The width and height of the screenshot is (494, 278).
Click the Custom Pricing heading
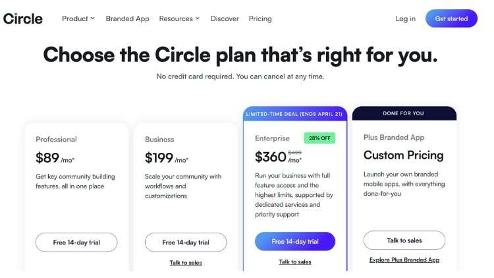[403, 155]
